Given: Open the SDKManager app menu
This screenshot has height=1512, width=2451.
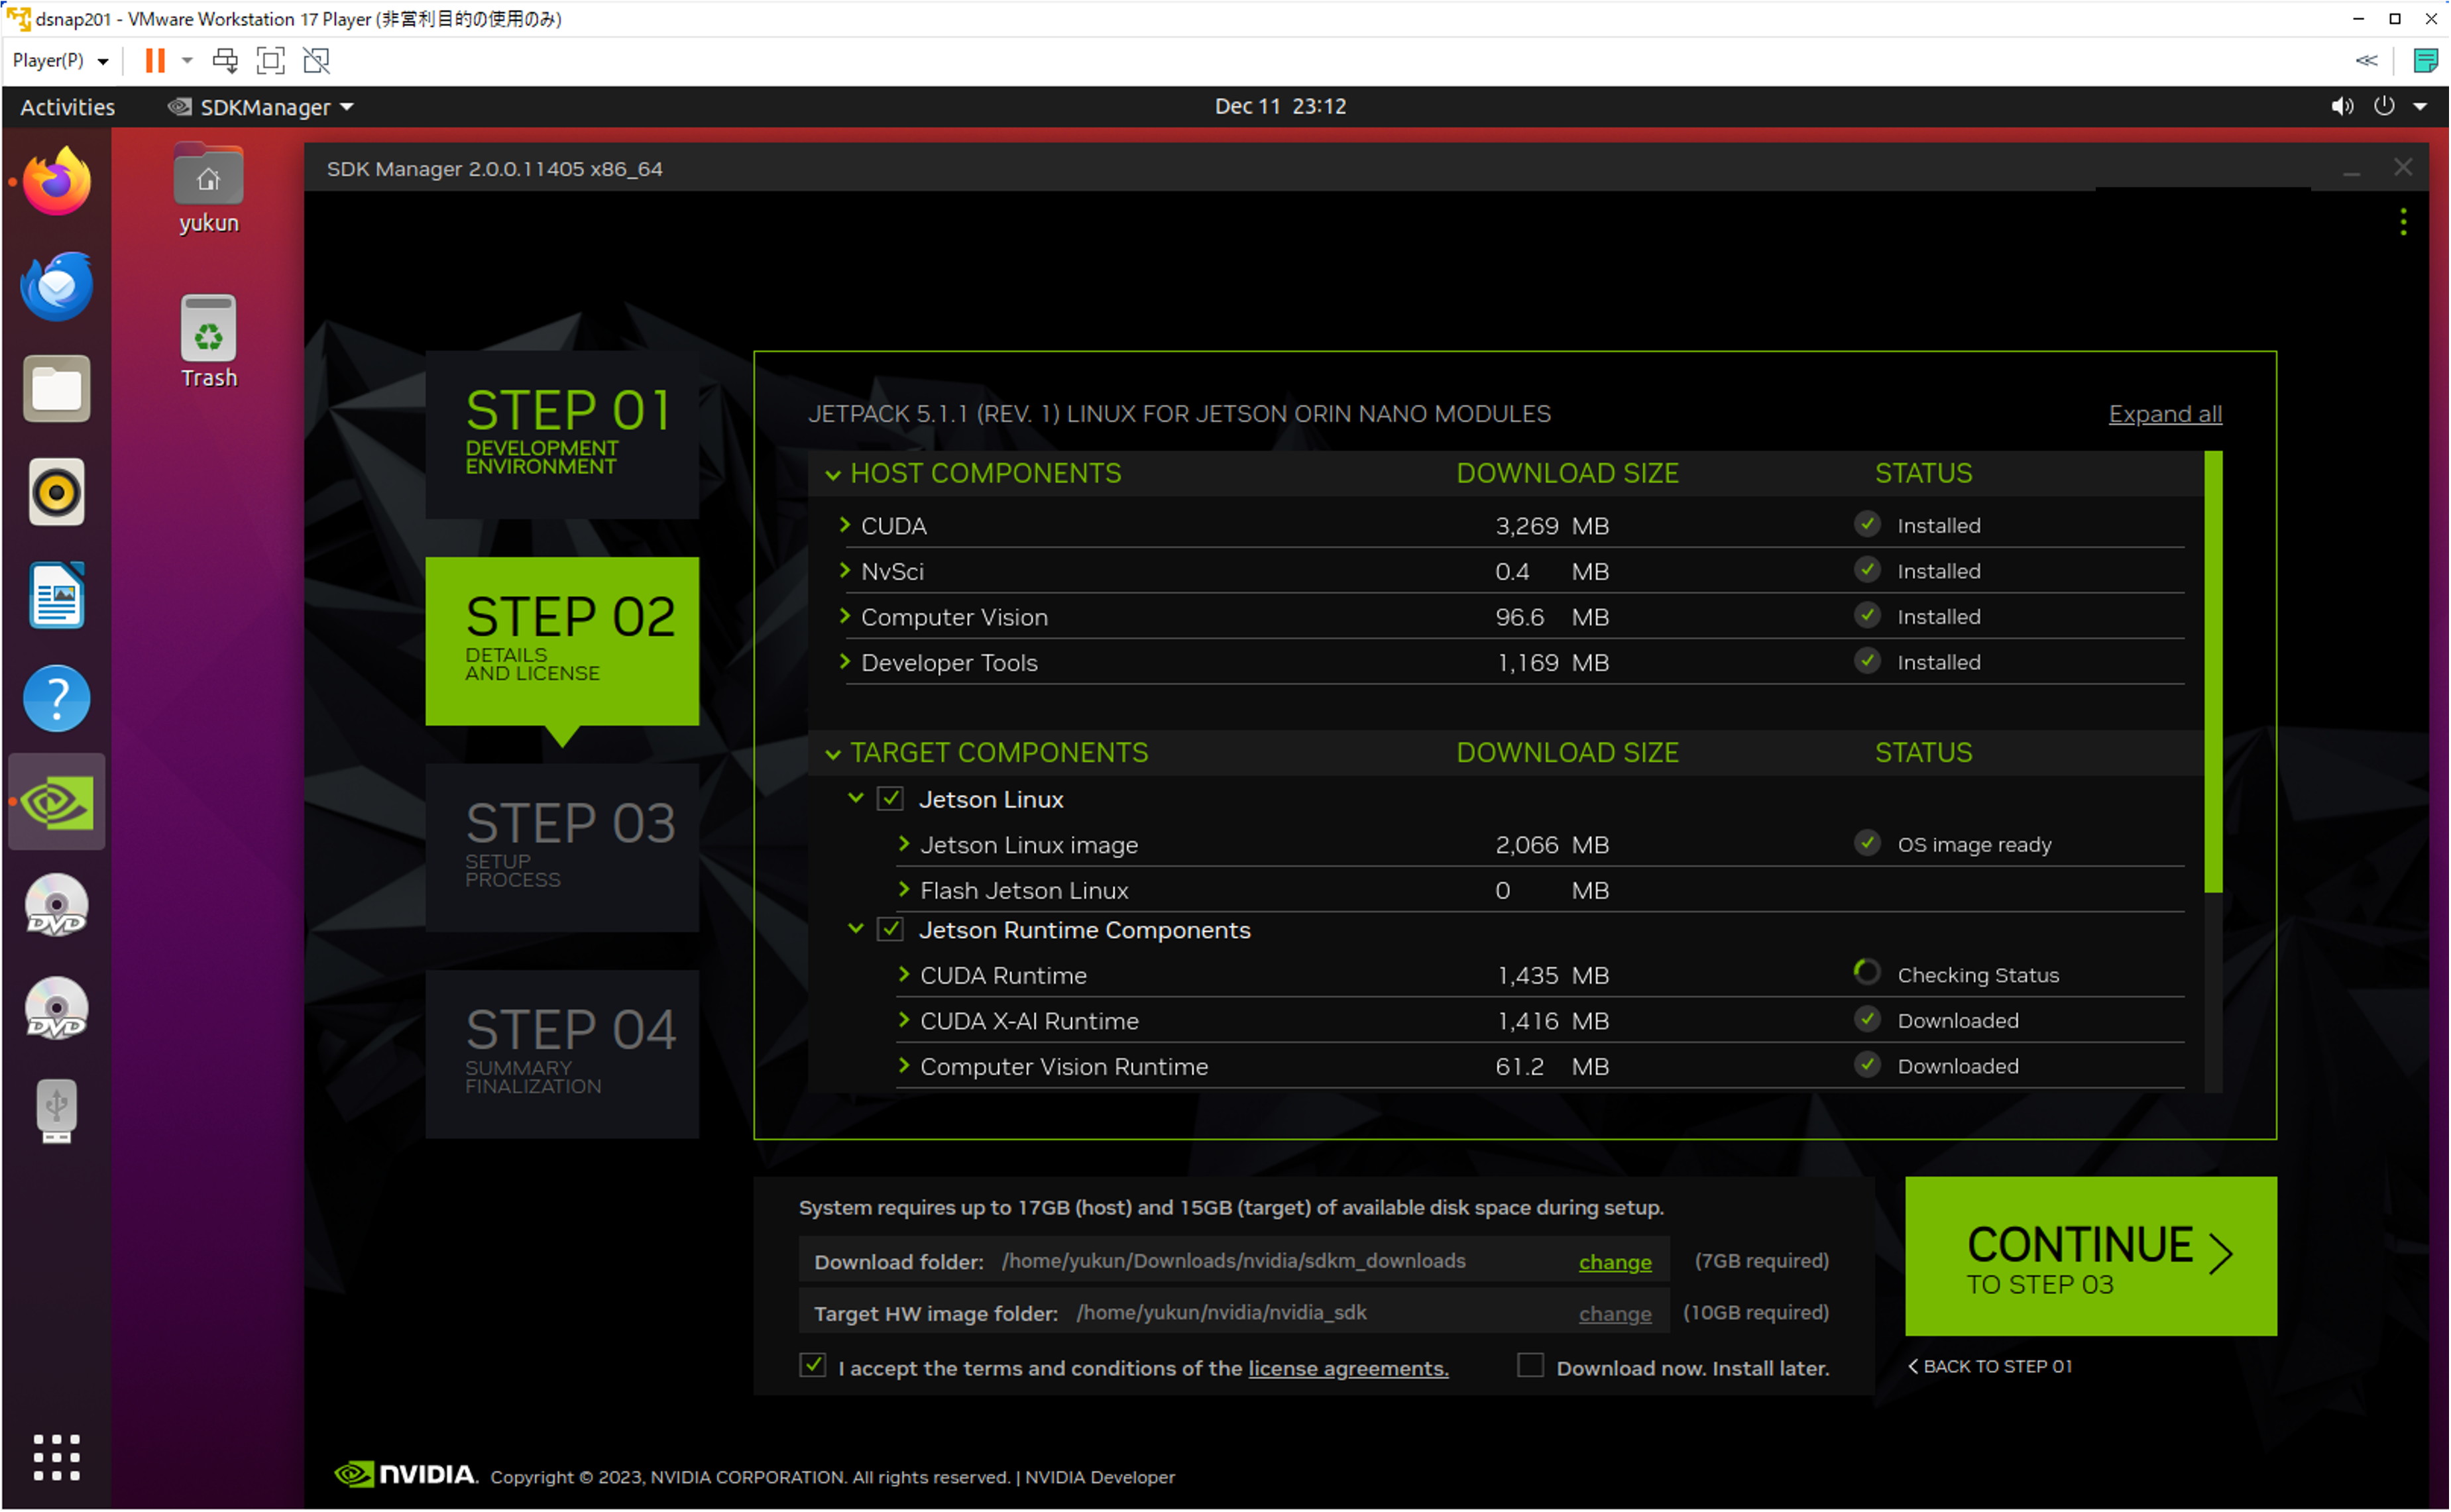Looking at the screenshot, I should pos(262,107).
